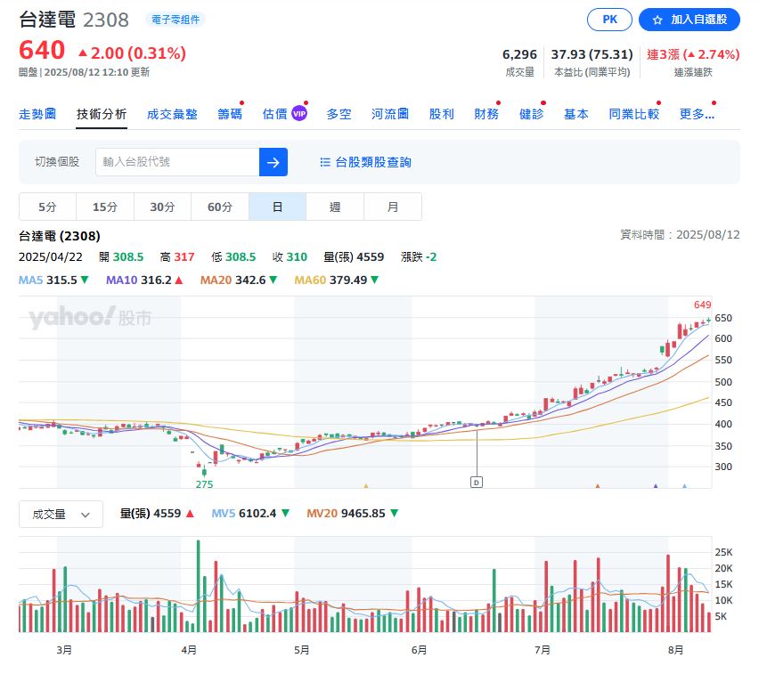This screenshot has height=682, width=759.
Task: Select the 30分 chart interval
Action: pyautogui.click(x=163, y=207)
